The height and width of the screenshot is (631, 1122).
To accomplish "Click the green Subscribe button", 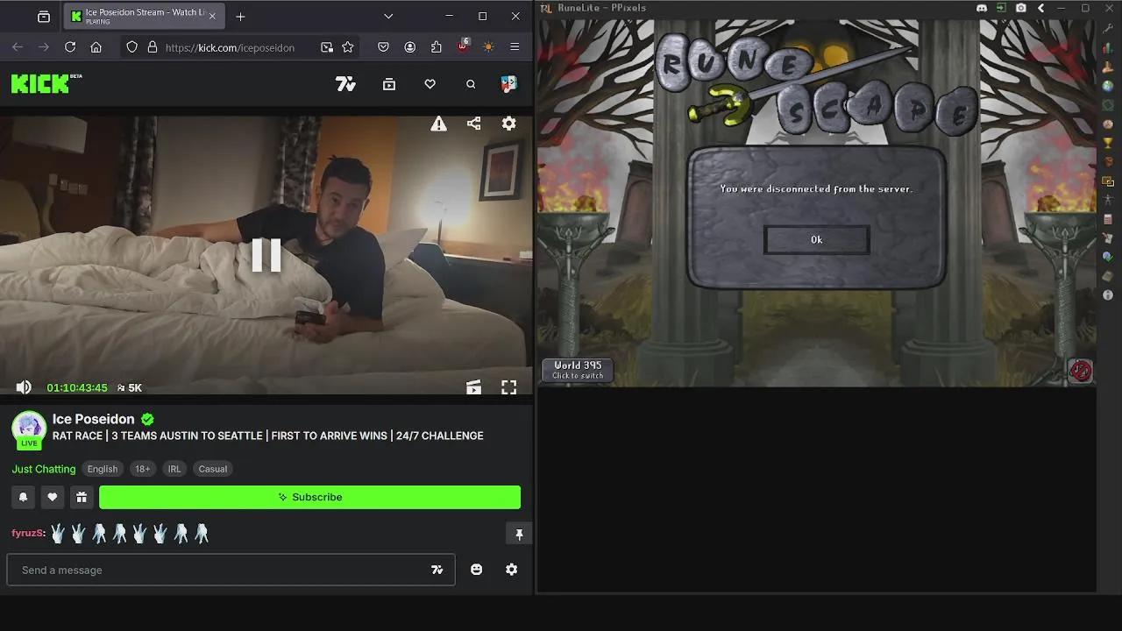I will [x=309, y=497].
